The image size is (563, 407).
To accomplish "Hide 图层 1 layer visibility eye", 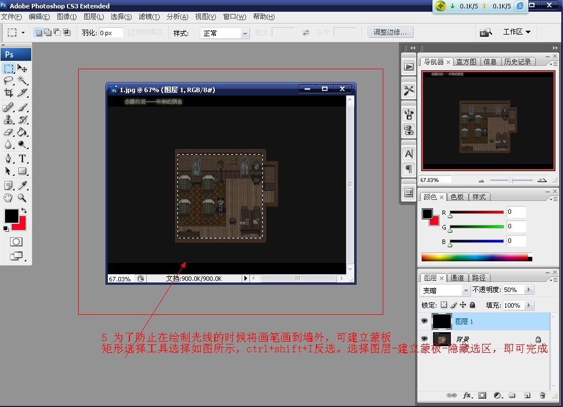I will (x=425, y=321).
